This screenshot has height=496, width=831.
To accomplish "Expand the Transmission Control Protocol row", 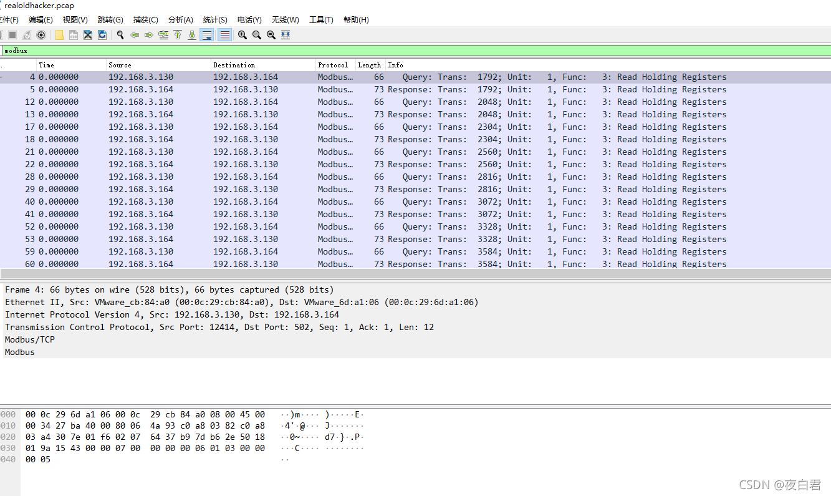I will coord(415,327).
